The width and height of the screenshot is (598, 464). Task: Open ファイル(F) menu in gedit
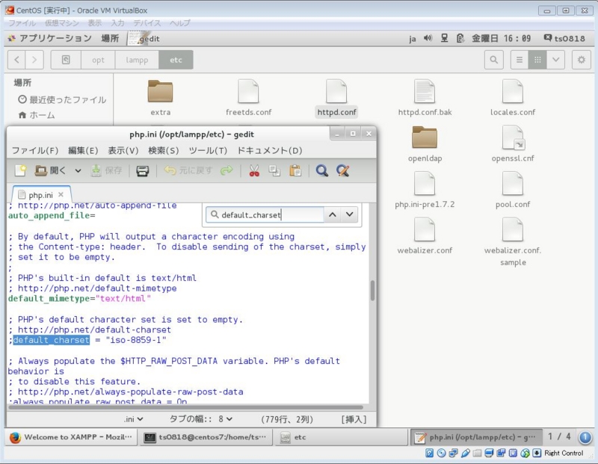(35, 150)
